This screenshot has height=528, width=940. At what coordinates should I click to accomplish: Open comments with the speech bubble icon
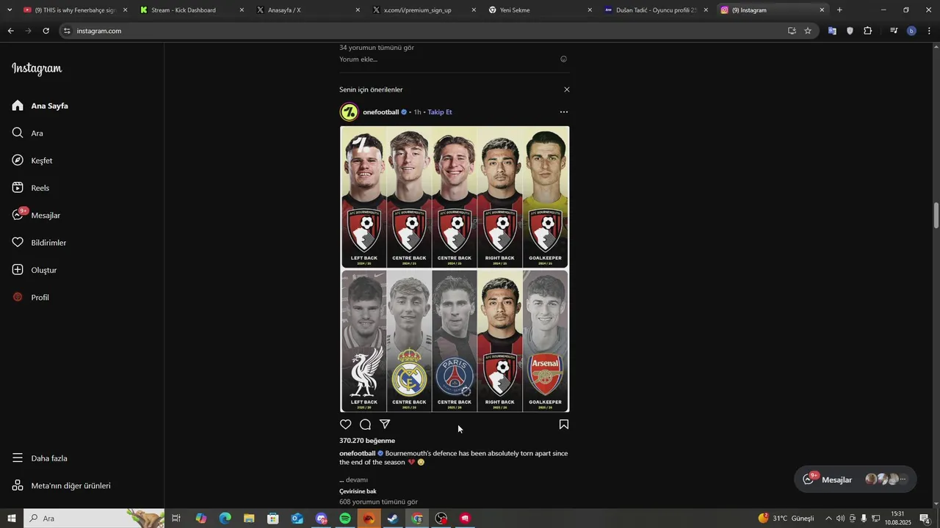[x=365, y=425]
